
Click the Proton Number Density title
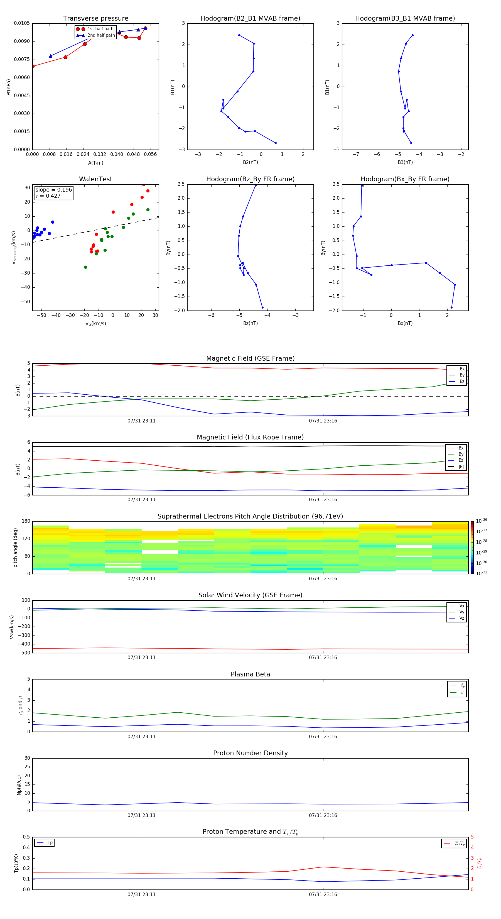point(250,753)
